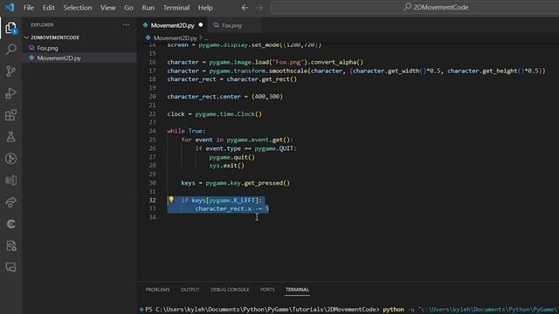Open the Terminal menu
559x314 pixels.
176,8
